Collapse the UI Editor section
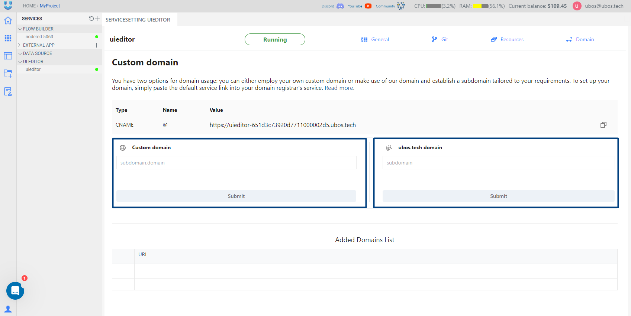 coord(20,62)
